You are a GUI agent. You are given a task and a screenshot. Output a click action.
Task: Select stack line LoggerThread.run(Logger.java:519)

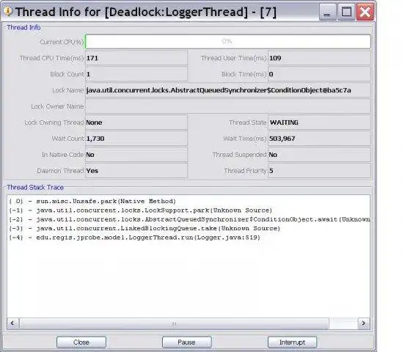pos(134,238)
